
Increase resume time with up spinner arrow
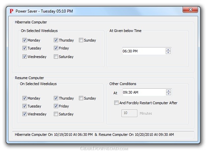coord(168,91)
